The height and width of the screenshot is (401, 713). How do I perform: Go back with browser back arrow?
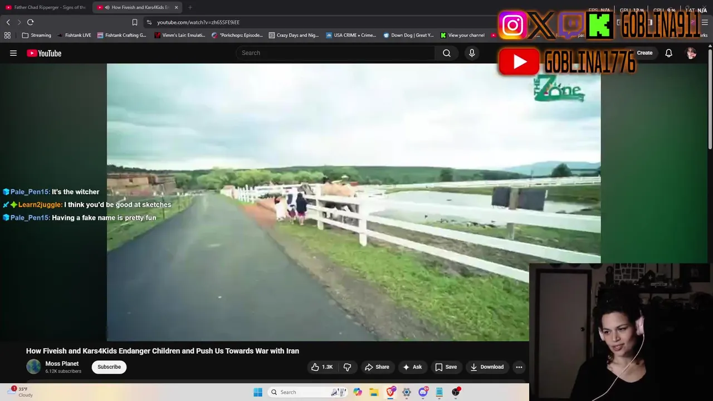coord(8,22)
